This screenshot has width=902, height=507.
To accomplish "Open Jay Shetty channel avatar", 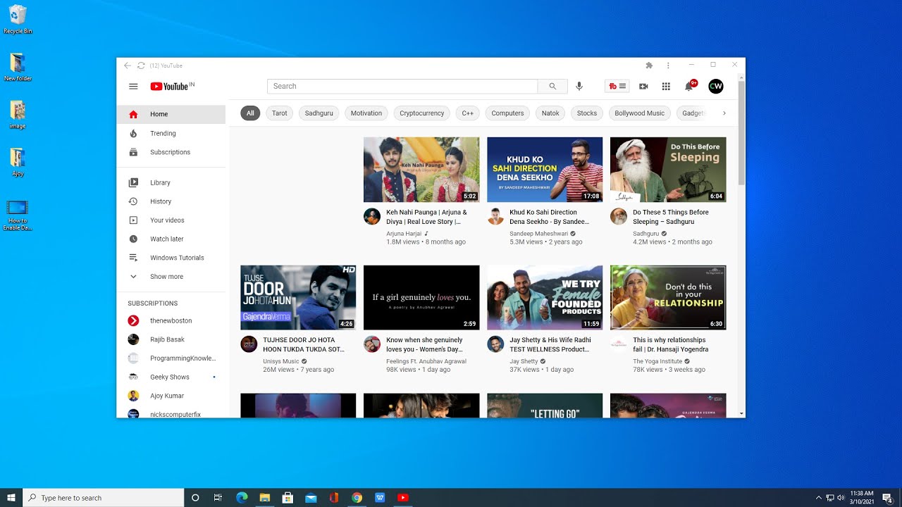I will point(495,344).
